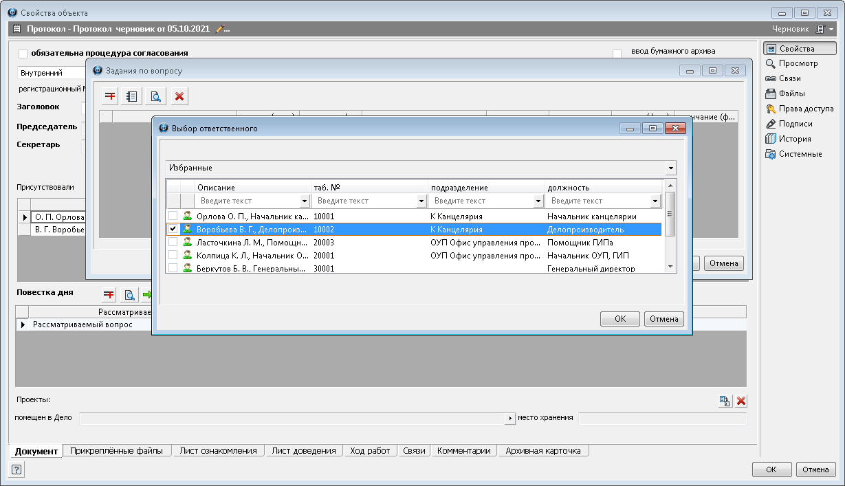Viewport: 845px width, 486px height.
Task: Click the add row icon in the Задания toolbar
Action: [110, 96]
